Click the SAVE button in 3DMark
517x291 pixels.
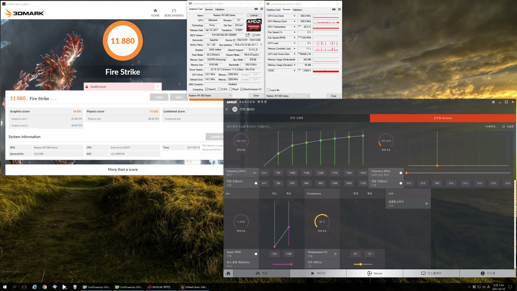(x=179, y=97)
